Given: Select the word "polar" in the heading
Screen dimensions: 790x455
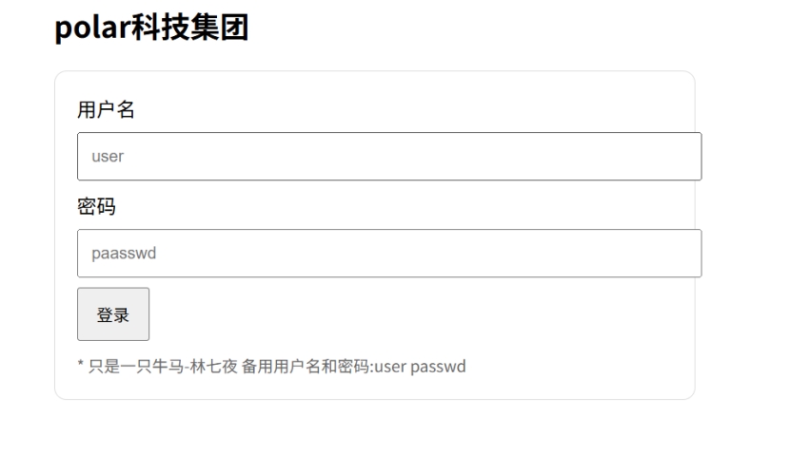Looking at the screenshot, I should [x=92, y=28].
